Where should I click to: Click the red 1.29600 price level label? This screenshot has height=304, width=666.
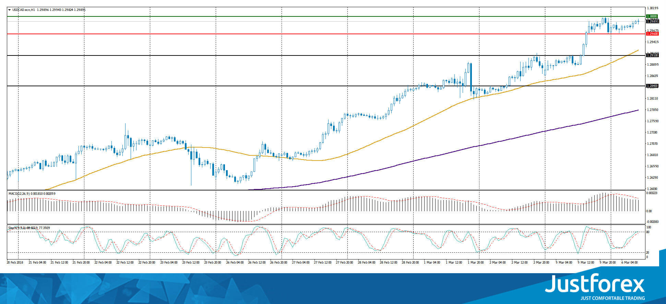pyautogui.click(x=652, y=34)
